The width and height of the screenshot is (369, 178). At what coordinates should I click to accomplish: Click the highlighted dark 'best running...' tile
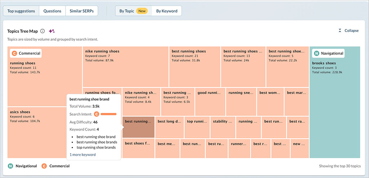click(138, 127)
